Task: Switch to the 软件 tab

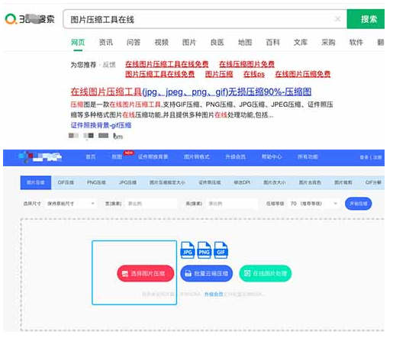Action: coord(356,42)
